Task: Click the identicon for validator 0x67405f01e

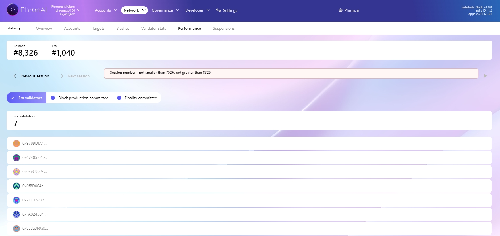Action: [x=16, y=158]
